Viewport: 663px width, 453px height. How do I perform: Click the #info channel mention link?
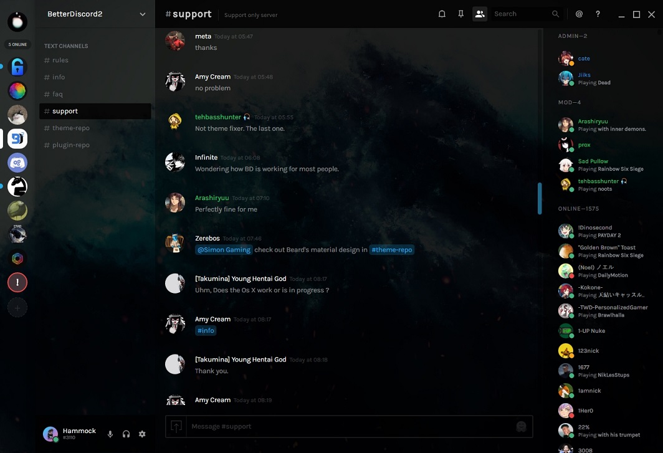point(206,331)
